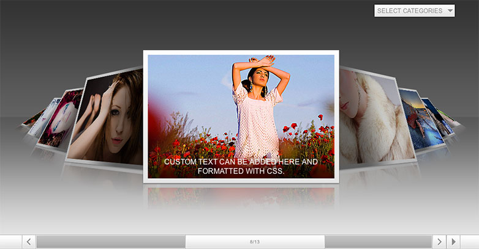
Task: Click the scrollbar track right of 8/13
Action: [378, 242]
